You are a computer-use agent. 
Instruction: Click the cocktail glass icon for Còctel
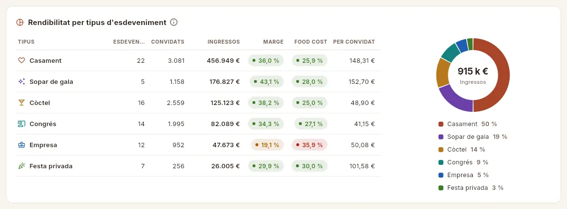21,103
